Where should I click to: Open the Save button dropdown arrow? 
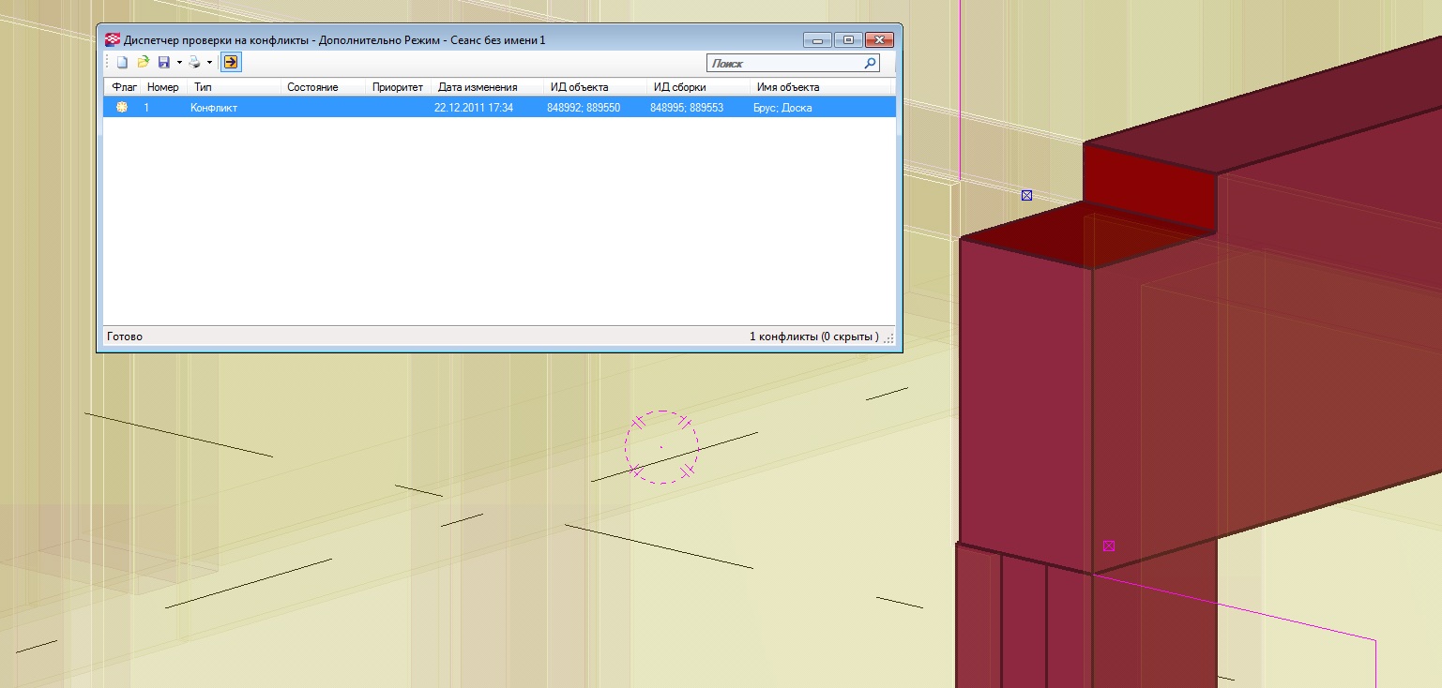click(x=178, y=63)
